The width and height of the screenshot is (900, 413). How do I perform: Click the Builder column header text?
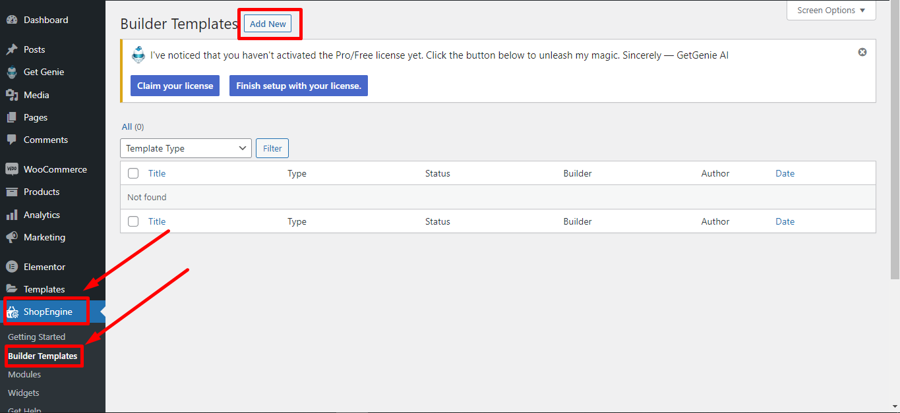coord(578,173)
